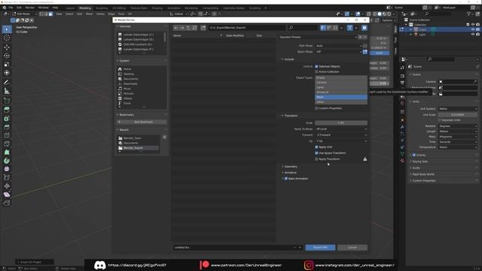Open Apply Scalings dropdown
The height and width of the screenshot is (271, 482).
click(x=341, y=129)
